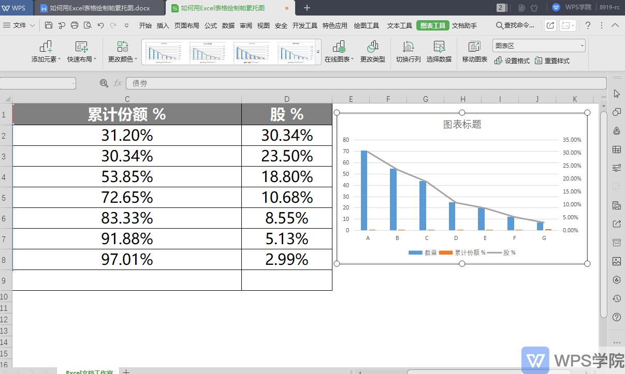Image resolution: width=625 pixels, height=374 pixels.
Task: Click the 设置格式 (Set Format) icon
Action: [x=512, y=61]
